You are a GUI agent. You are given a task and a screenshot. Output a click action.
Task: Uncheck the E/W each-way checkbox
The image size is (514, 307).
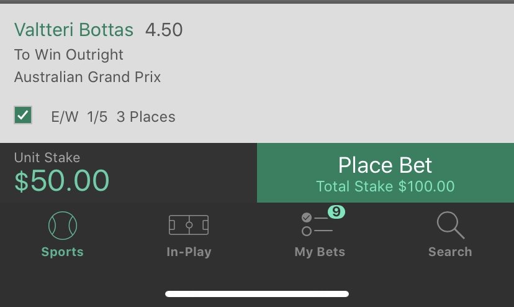coord(23,115)
